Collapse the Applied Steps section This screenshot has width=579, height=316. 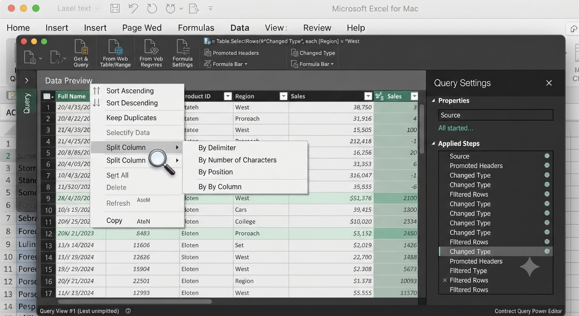coord(433,144)
